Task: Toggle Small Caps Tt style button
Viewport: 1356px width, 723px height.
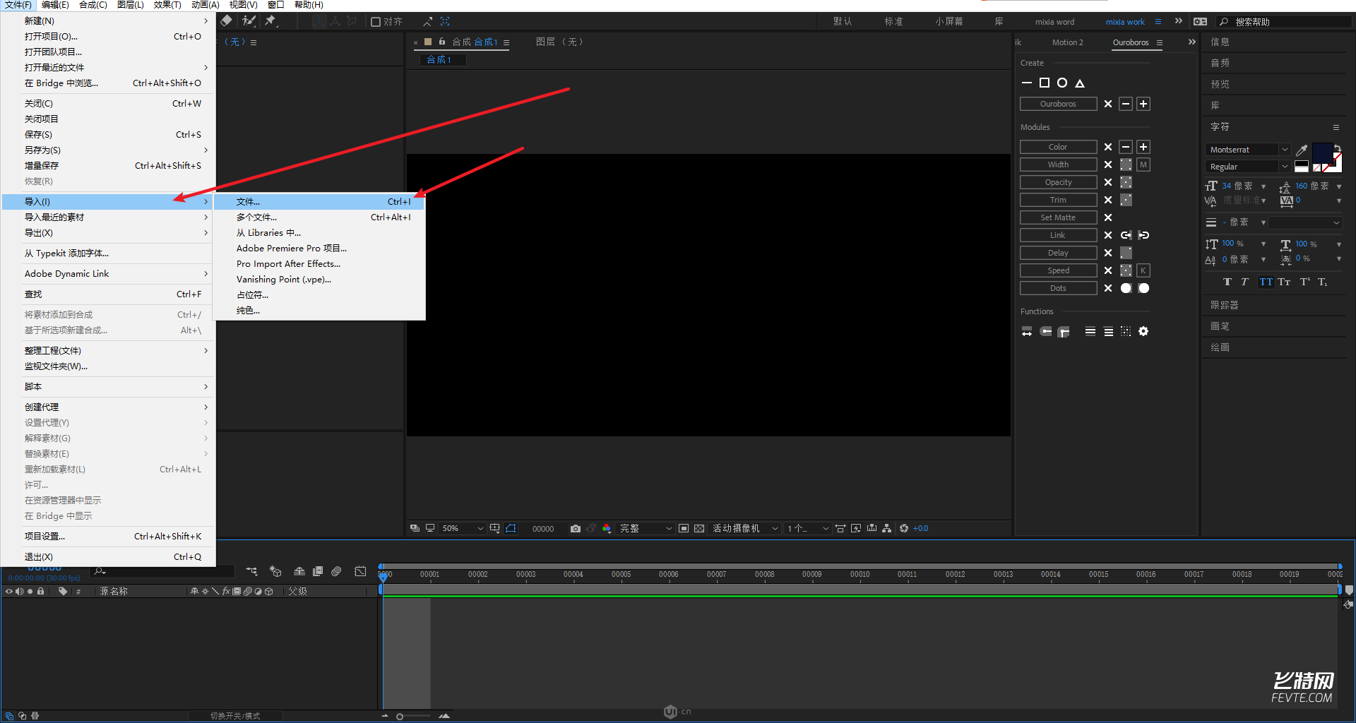Action: 1284,282
